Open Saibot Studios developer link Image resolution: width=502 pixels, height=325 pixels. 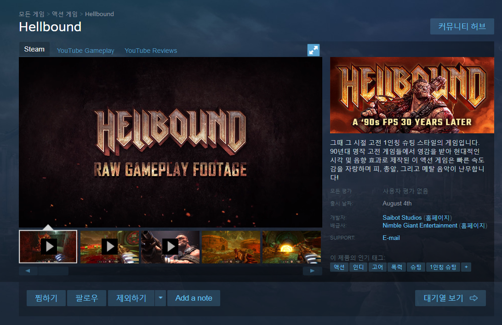click(x=402, y=218)
